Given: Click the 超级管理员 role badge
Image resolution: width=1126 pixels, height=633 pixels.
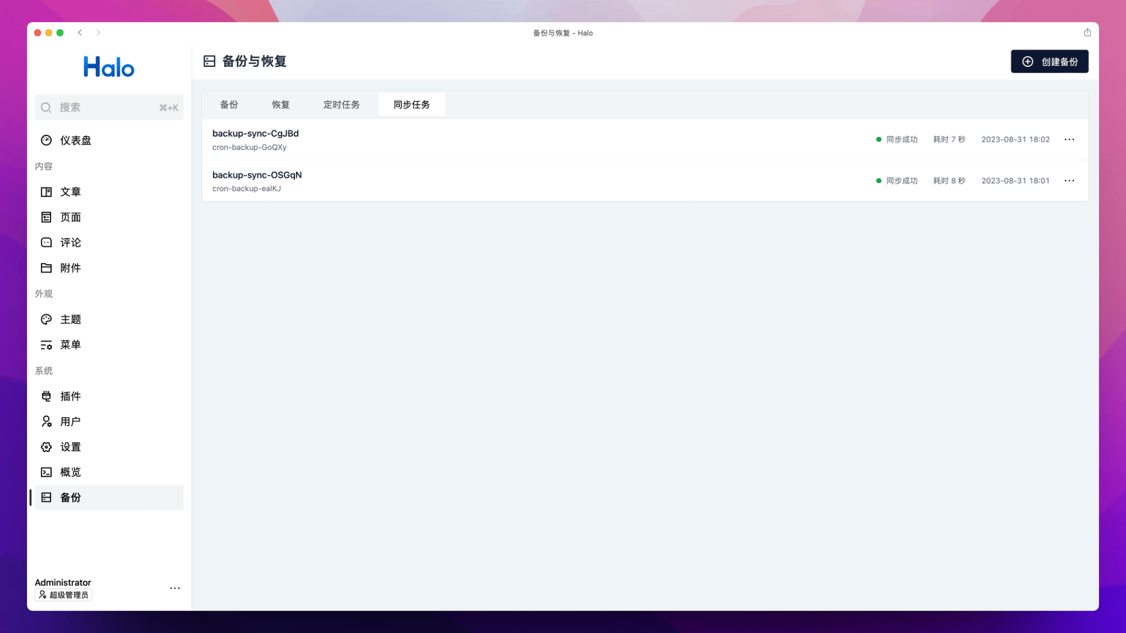Looking at the screenshot, I should click(63, 595).
